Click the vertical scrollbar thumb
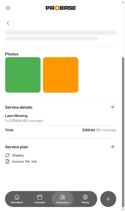 point(123,132)
